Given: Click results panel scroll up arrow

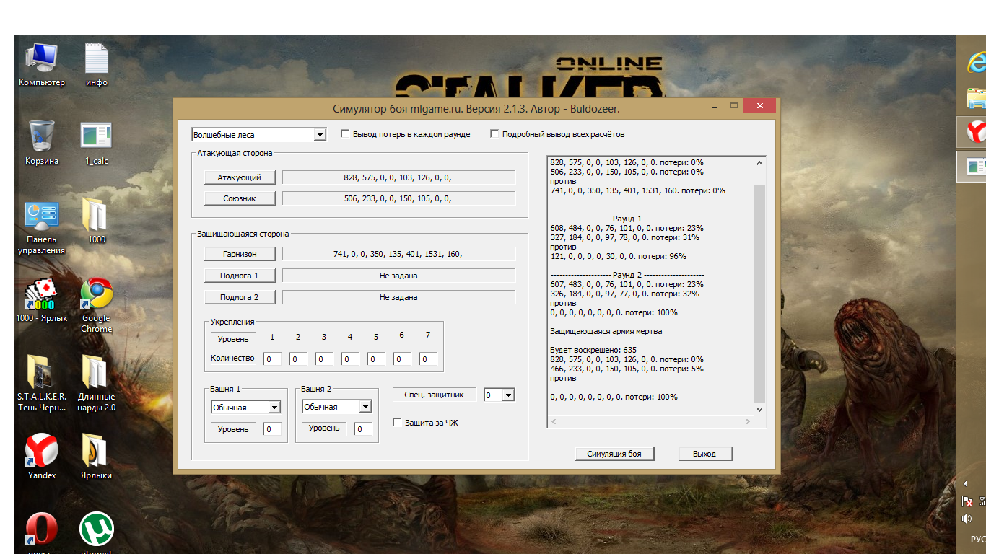Looking at the screenshot, I should 759,163.
